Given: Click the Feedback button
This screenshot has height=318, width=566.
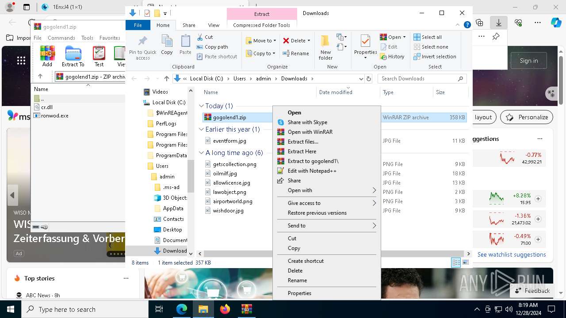Looking at the screenshot, I should 532,291.
